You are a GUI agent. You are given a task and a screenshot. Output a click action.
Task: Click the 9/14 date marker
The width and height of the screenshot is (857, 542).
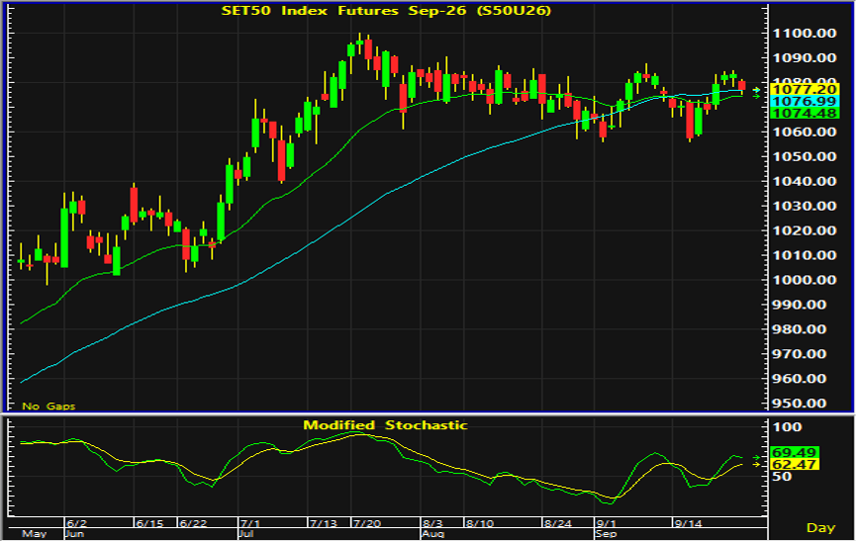coord(689,523)
